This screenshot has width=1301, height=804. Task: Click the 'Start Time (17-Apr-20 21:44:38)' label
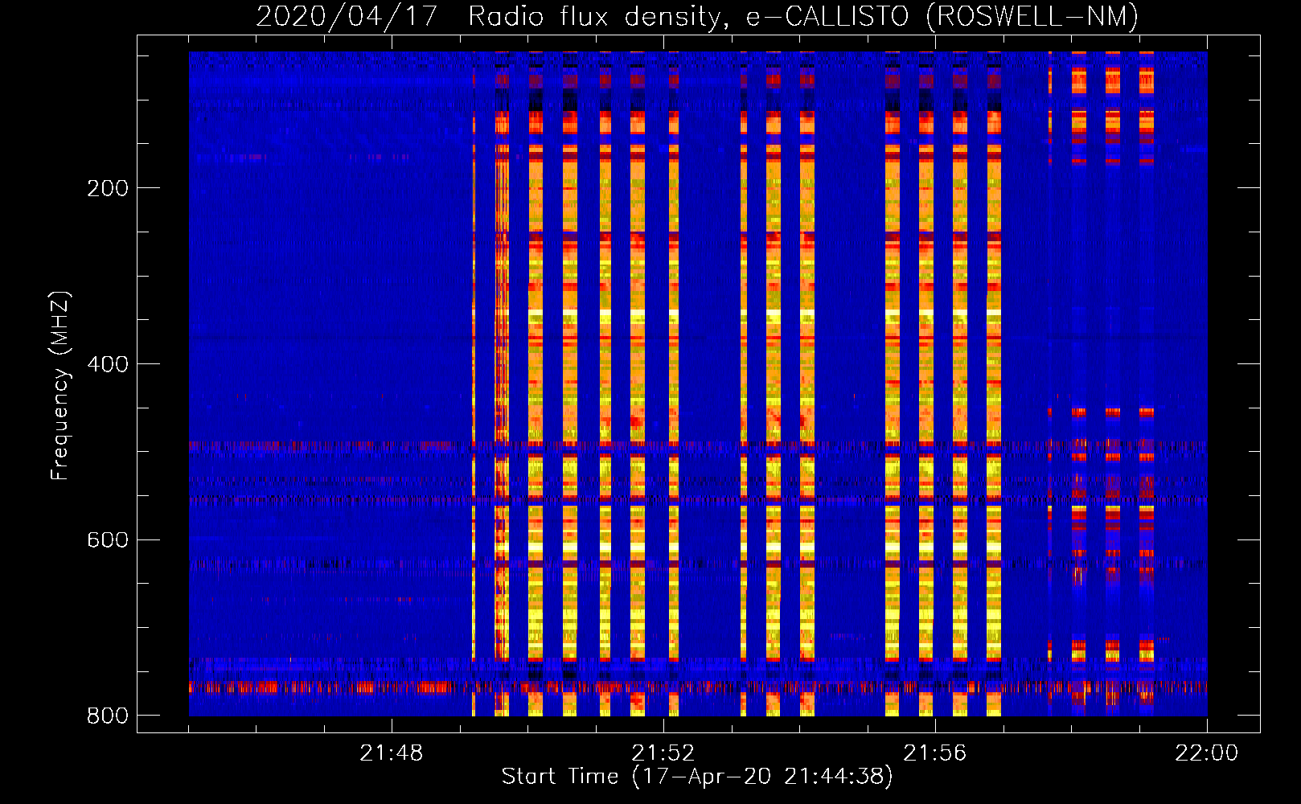click(x=697, y=777)
